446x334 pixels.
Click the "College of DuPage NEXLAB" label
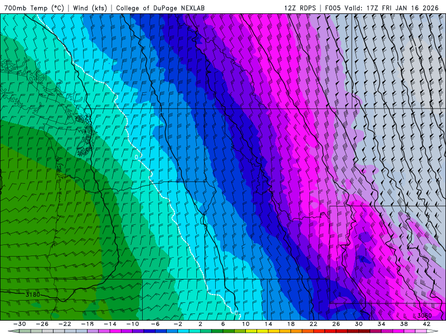pyautogui.click(x=160, y=8)
